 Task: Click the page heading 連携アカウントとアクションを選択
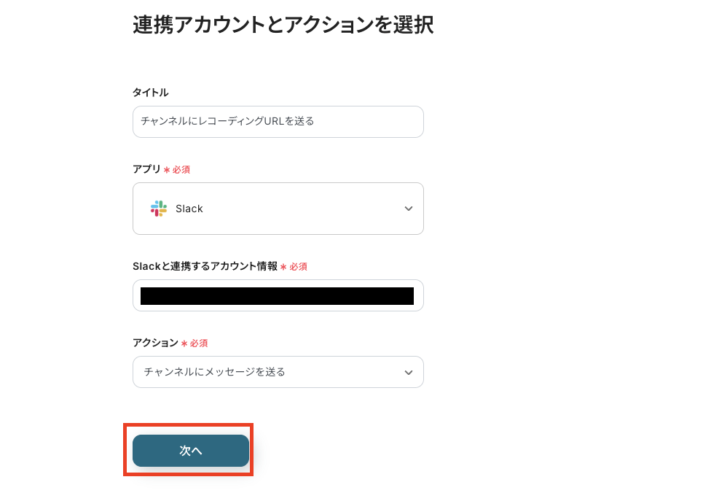[283, 24]
